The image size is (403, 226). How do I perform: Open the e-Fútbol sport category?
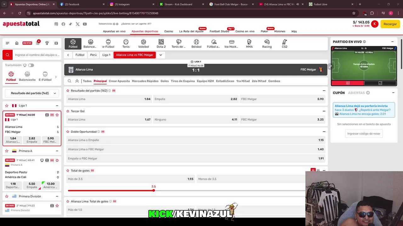coord(108,44)
